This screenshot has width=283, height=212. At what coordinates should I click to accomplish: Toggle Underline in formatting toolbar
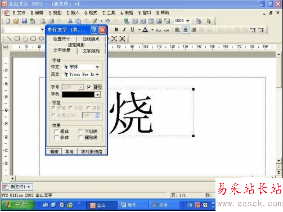132,30
